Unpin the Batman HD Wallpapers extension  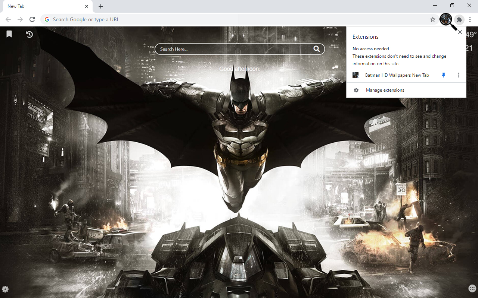pyautogui.click(x=444, y=75)
